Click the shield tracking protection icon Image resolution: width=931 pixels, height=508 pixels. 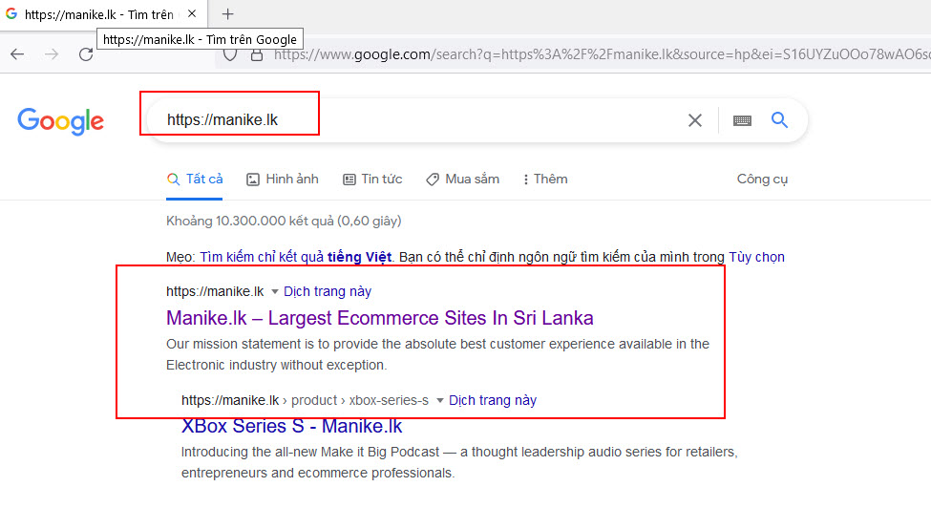coord(230,55)
